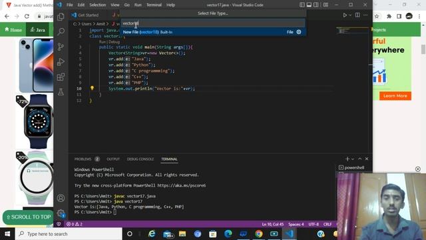The height and width of the screenshot is (240, 426).
Task: Click the iPhone product ad thumbnail
Action: [36, 65]
